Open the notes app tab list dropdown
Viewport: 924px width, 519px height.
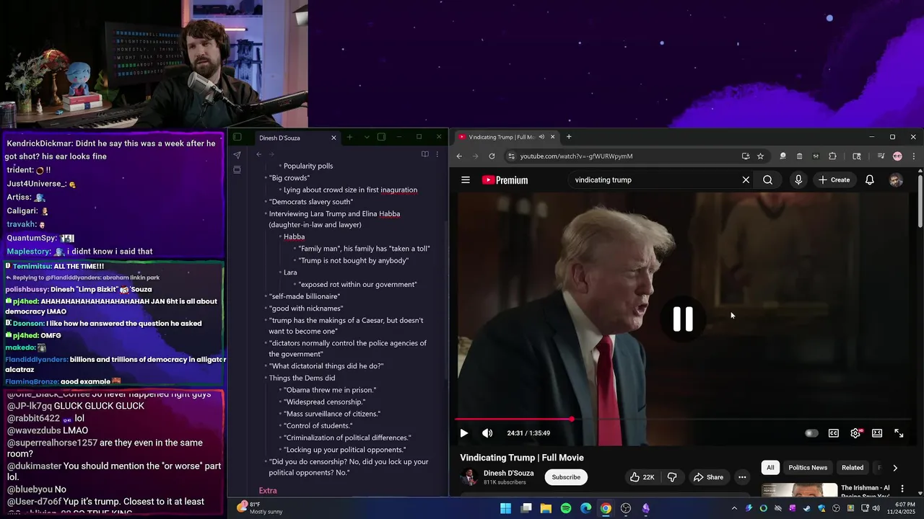tap(367, 137)
